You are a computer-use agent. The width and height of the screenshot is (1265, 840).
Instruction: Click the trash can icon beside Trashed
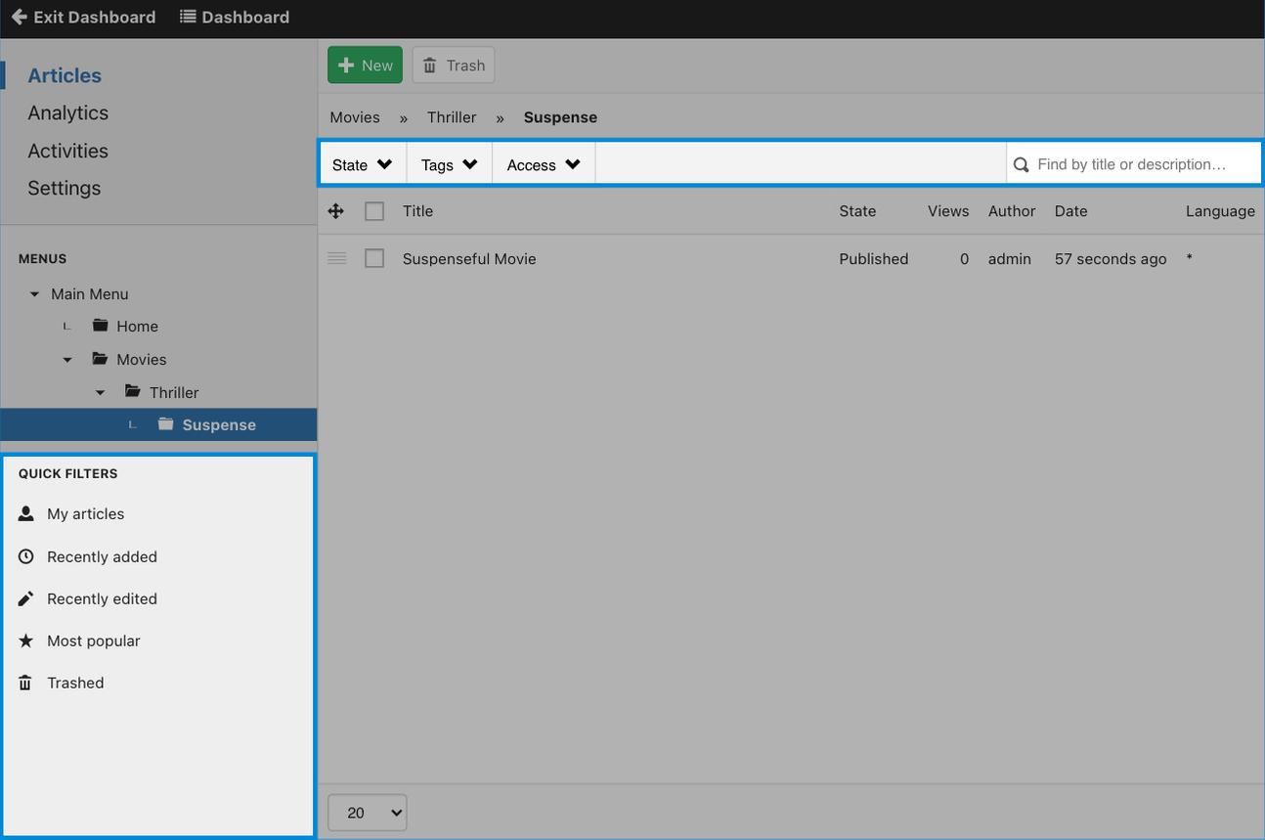(x=26, y=683)
